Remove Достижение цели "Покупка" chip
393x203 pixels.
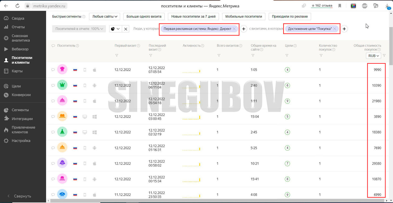(x=335, y=29)
